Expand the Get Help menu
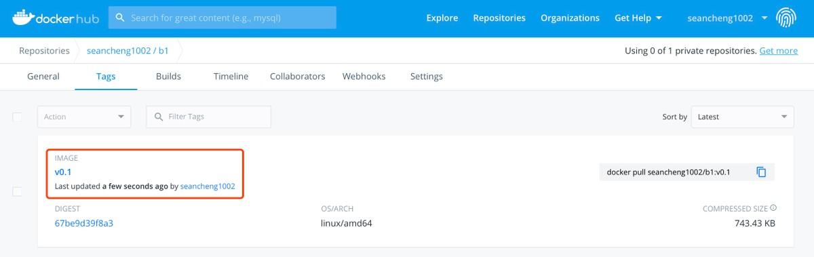The height and width of the screenshot is (257, 814). coord(638,18)
